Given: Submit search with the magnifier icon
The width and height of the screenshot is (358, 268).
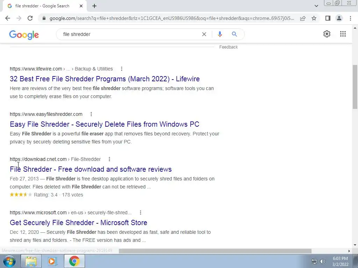Looking at the screenshot, I should 234,34.
